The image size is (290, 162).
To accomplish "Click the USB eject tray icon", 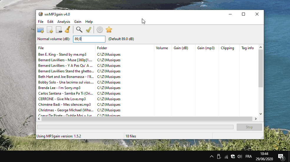I will pos(219,156).
